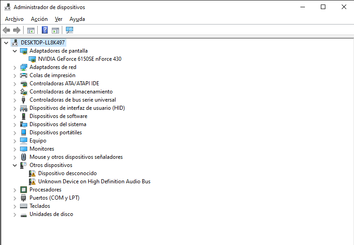Open the Acción menu

pos(39,19)
